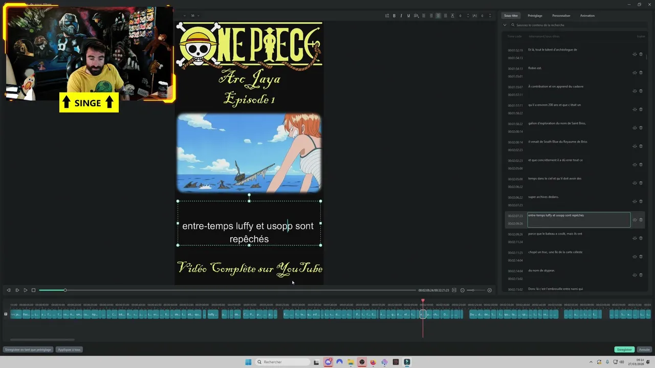Select subtitle 'du nom de skypear.'

[541, 270]
